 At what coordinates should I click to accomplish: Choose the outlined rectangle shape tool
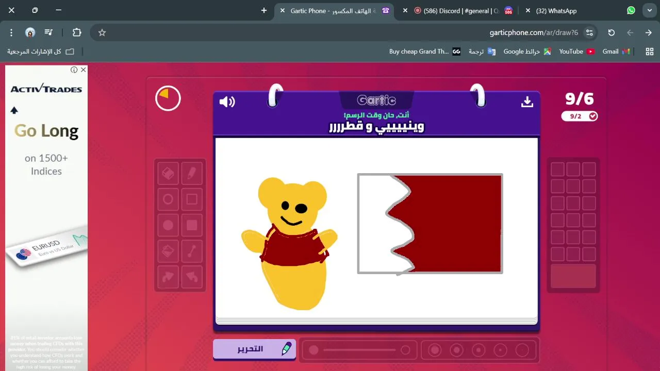point(192,199)
